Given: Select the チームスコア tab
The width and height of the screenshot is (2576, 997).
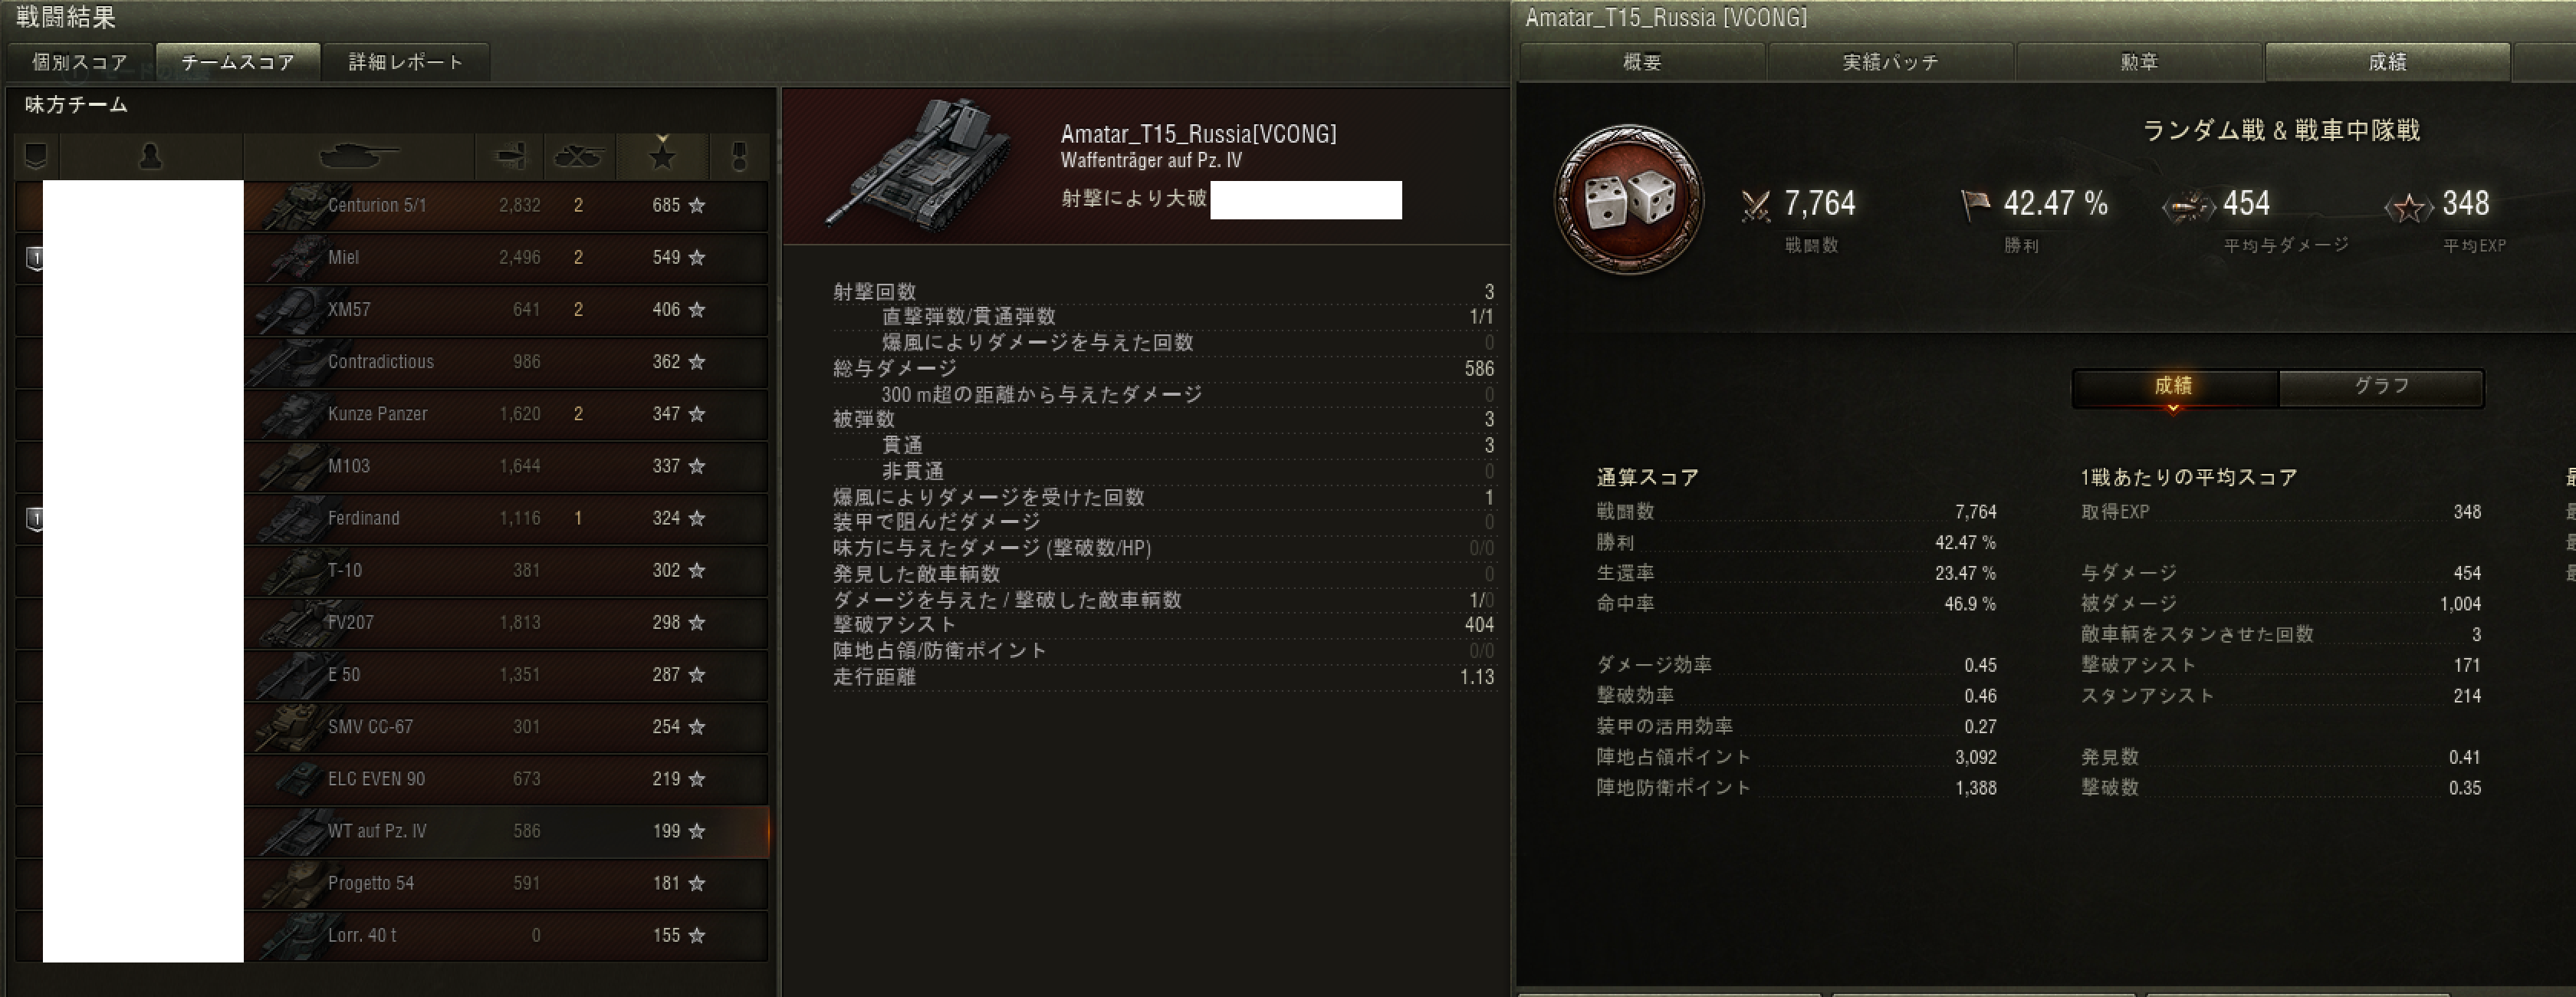Looking at the screenshot, I should (238, 62).
